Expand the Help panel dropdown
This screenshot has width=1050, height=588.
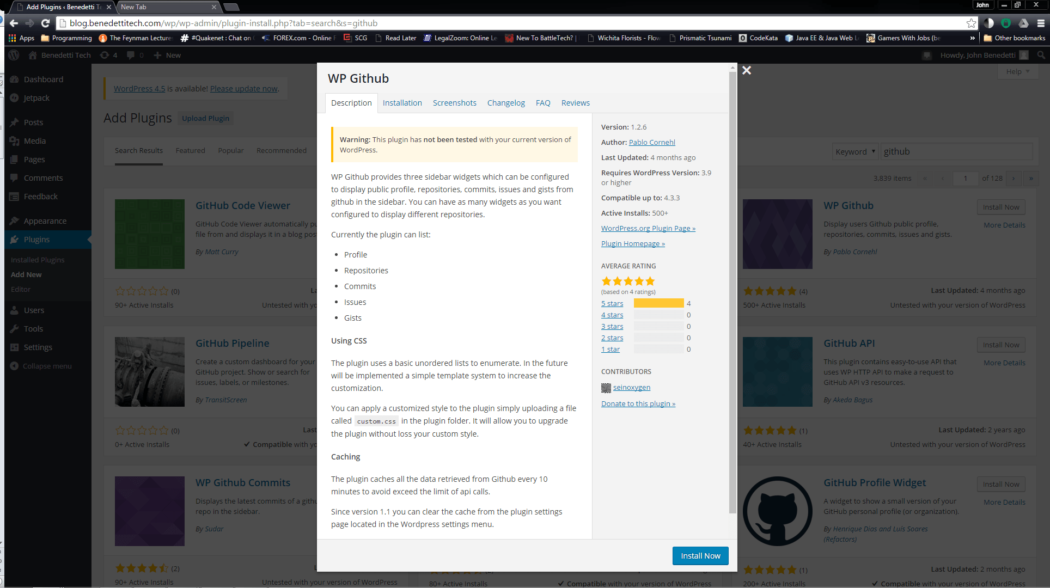(x=1017, y=71)
